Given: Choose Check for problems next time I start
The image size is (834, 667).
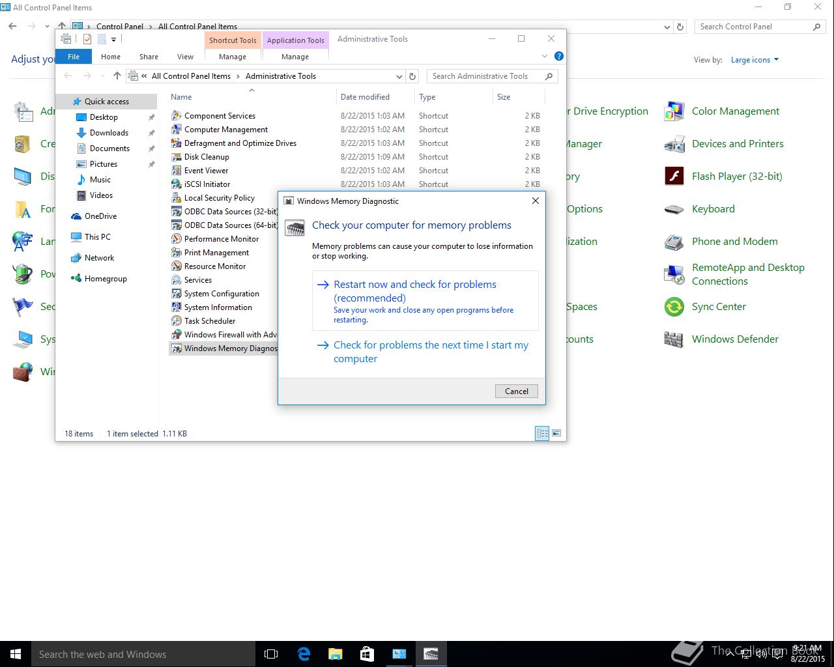Looking at the screenshot, I should click(425, 352).
